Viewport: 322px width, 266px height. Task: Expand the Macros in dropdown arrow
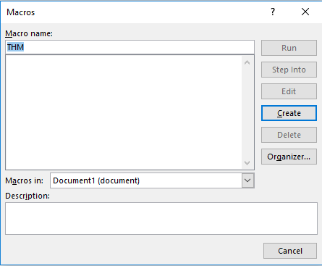247,180
